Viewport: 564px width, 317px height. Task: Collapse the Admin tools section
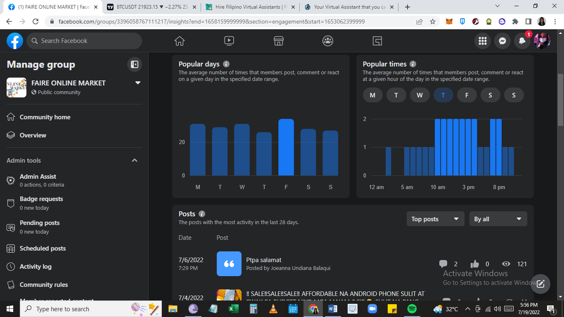pyautogui.click(x=135, y=160)
